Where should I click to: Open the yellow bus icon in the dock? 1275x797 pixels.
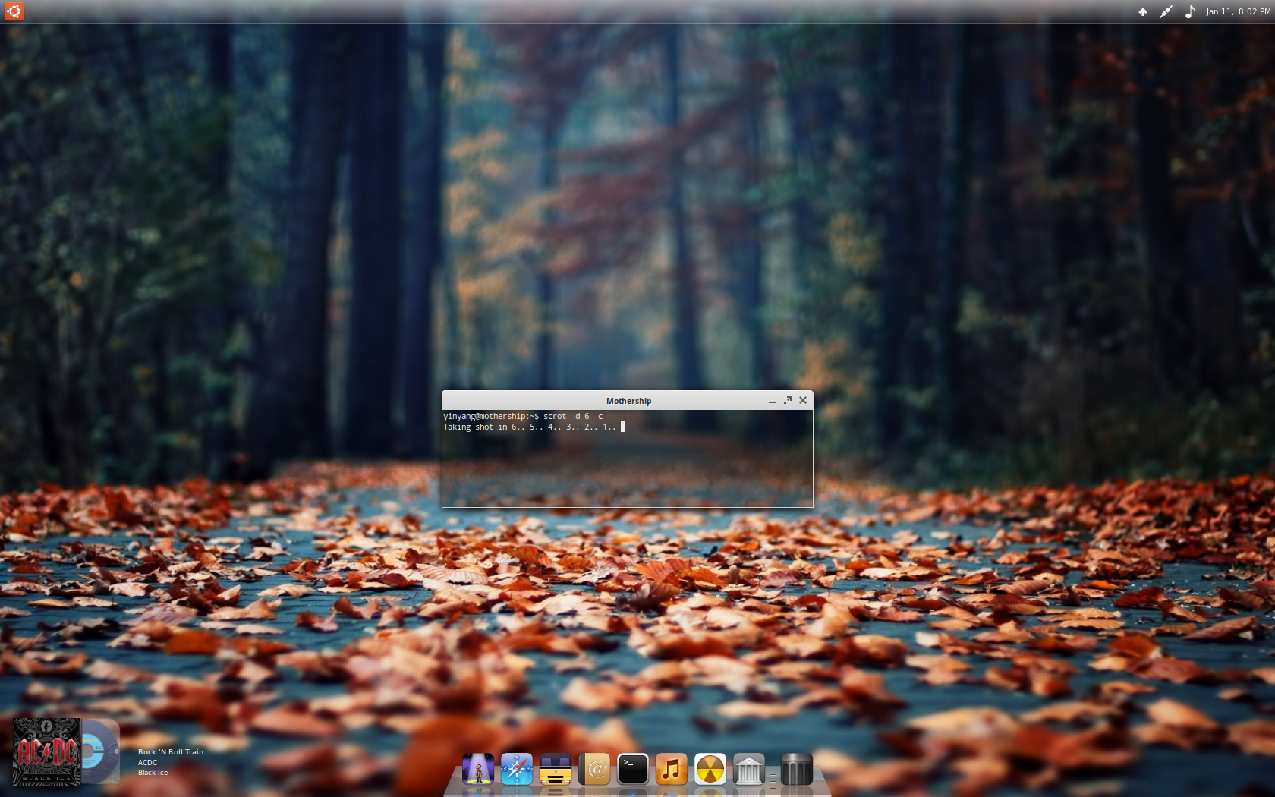click(556, 769)
